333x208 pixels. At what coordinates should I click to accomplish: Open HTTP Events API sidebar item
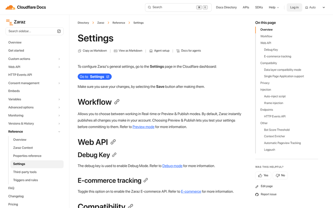(x=20, y=75)
